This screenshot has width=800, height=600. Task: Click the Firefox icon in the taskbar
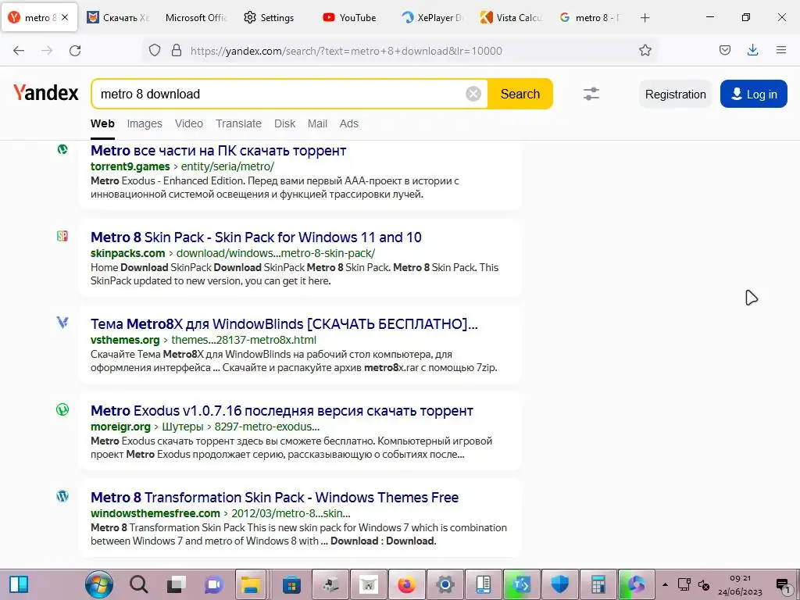(x=406, y=584)
